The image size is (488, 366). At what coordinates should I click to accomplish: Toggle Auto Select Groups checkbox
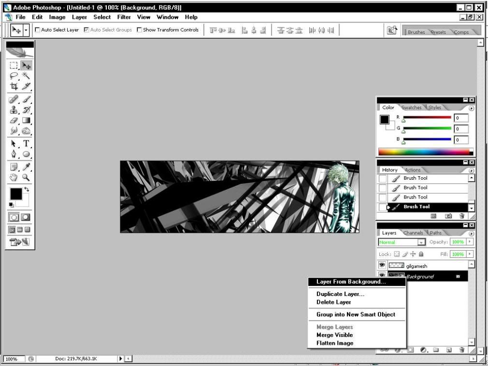pos(86,30)
